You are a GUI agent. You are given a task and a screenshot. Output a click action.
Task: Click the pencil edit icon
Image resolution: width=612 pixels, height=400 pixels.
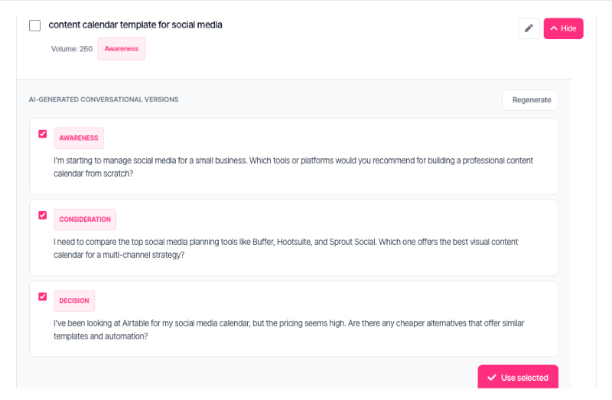pyautogui.click(x=529, y=28)
